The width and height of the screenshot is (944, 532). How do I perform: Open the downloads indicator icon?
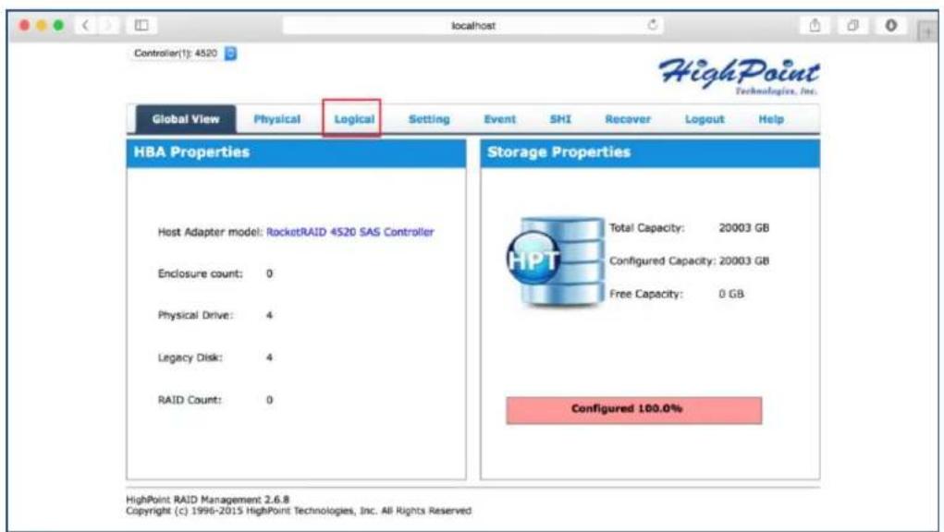click(x=891, y=25)
